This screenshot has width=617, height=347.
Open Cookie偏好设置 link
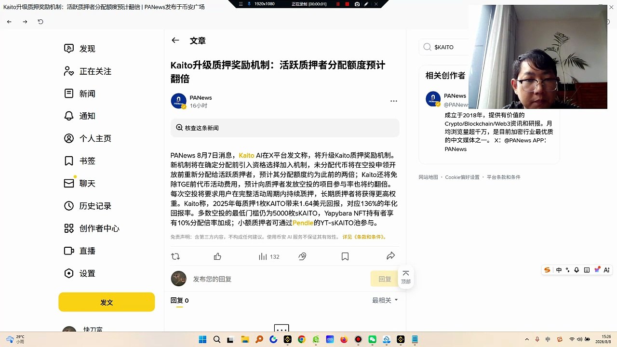pyautogui.click(x=462, y=177)
